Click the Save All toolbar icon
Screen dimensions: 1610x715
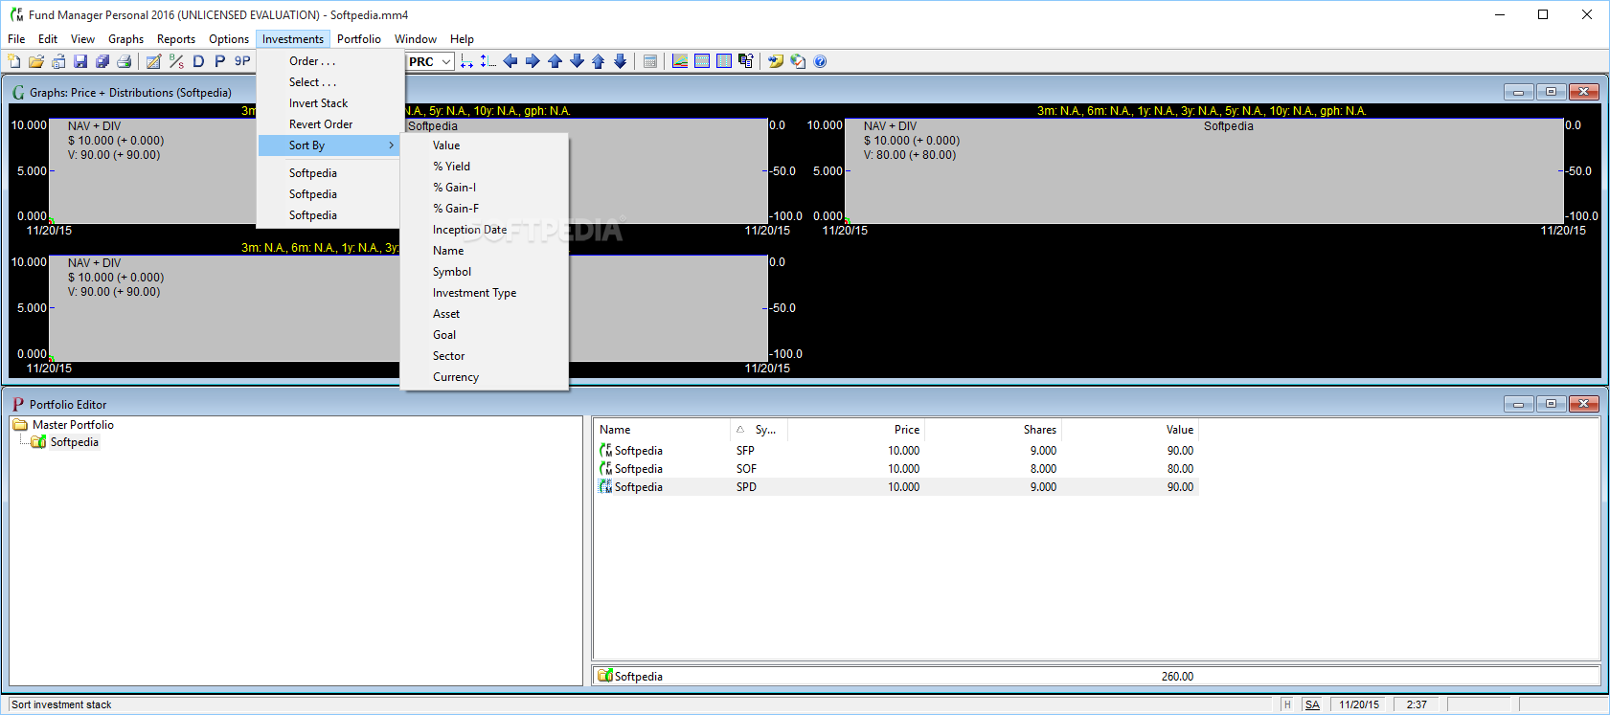point(102,61)
